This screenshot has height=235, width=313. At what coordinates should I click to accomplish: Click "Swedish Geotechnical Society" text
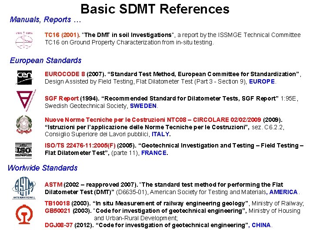[86, 106]
